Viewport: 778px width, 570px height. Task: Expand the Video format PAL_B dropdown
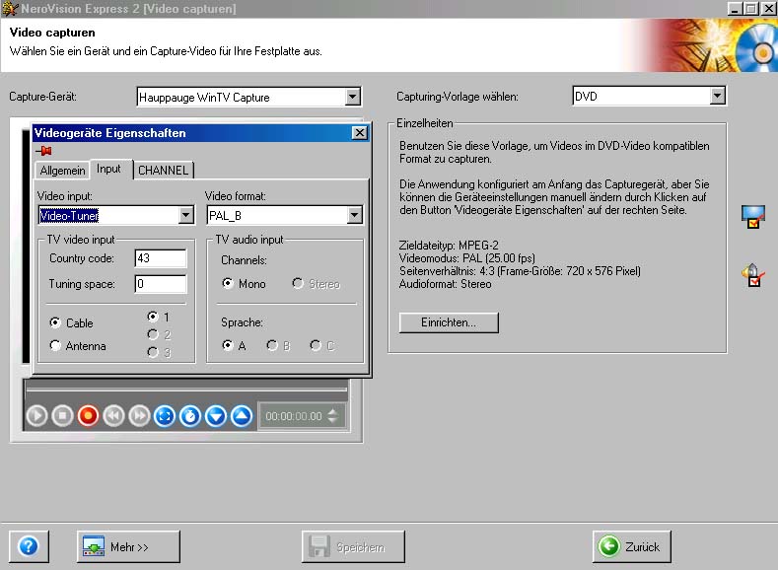pos(354,215)
